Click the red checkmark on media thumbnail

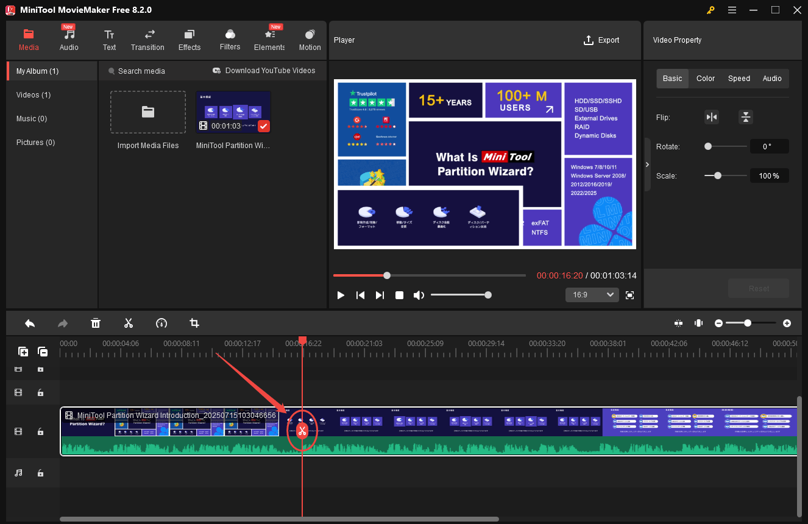[x=263, y=126]
